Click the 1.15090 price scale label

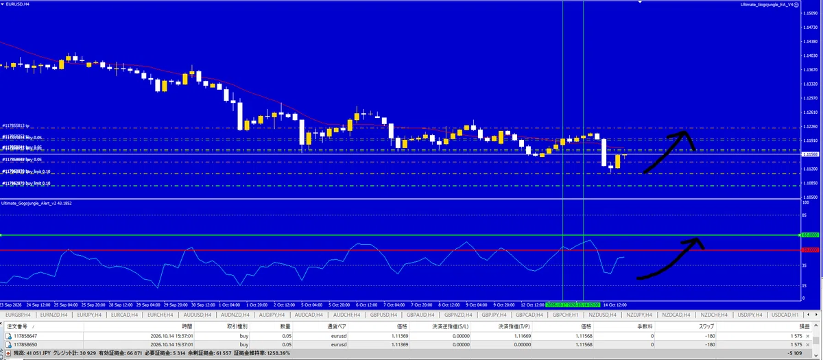(811, 12)
